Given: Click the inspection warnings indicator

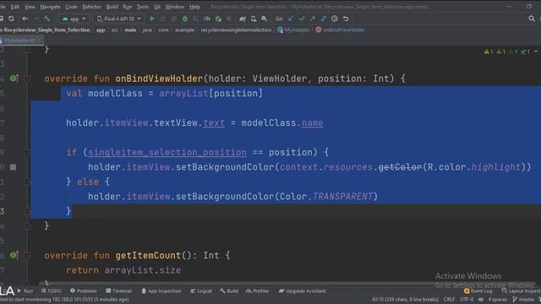Looking at the screenshot, I should click(x=507, y=52).
